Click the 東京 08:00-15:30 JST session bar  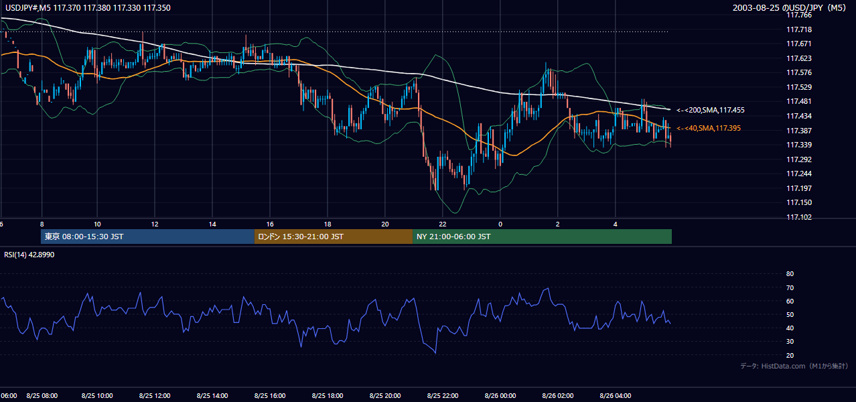tap(147, 237)
